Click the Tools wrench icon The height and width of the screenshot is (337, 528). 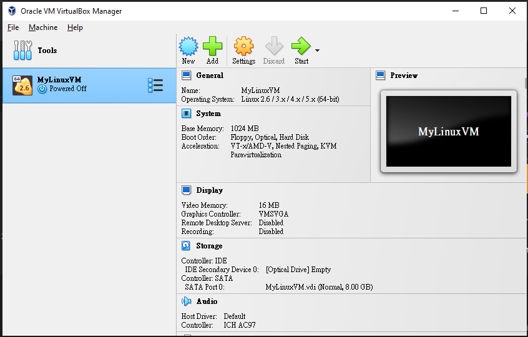pyautogui.click(x=22, y=51)
